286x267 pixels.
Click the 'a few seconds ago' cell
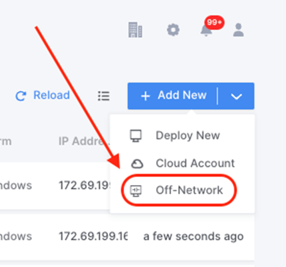click(193, 236)
